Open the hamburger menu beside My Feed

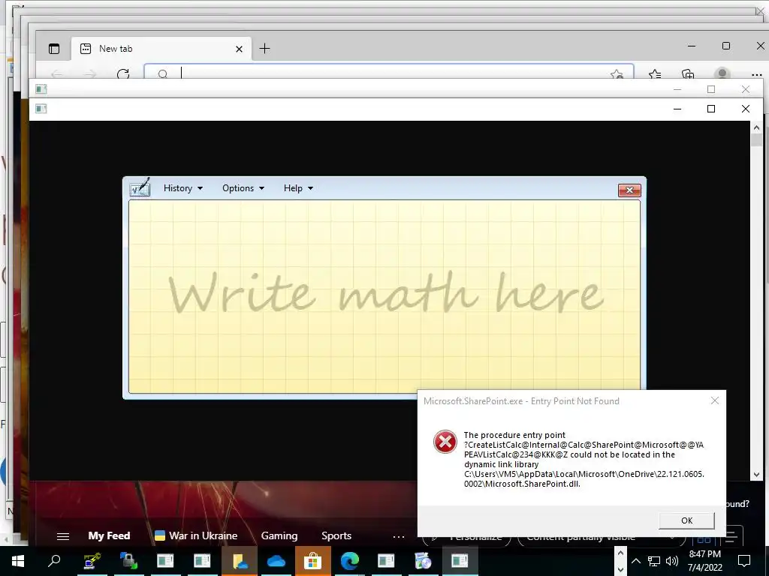tap(63, 536)
